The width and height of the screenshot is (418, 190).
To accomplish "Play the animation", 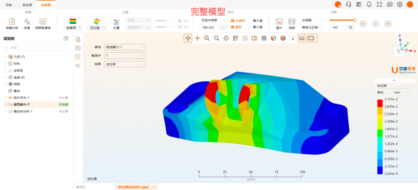I will pyautogui.click(x=375, y=24).
